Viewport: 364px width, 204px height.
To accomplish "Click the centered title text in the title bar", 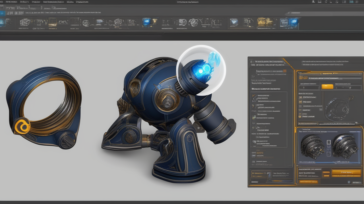I will coord(188,2).
